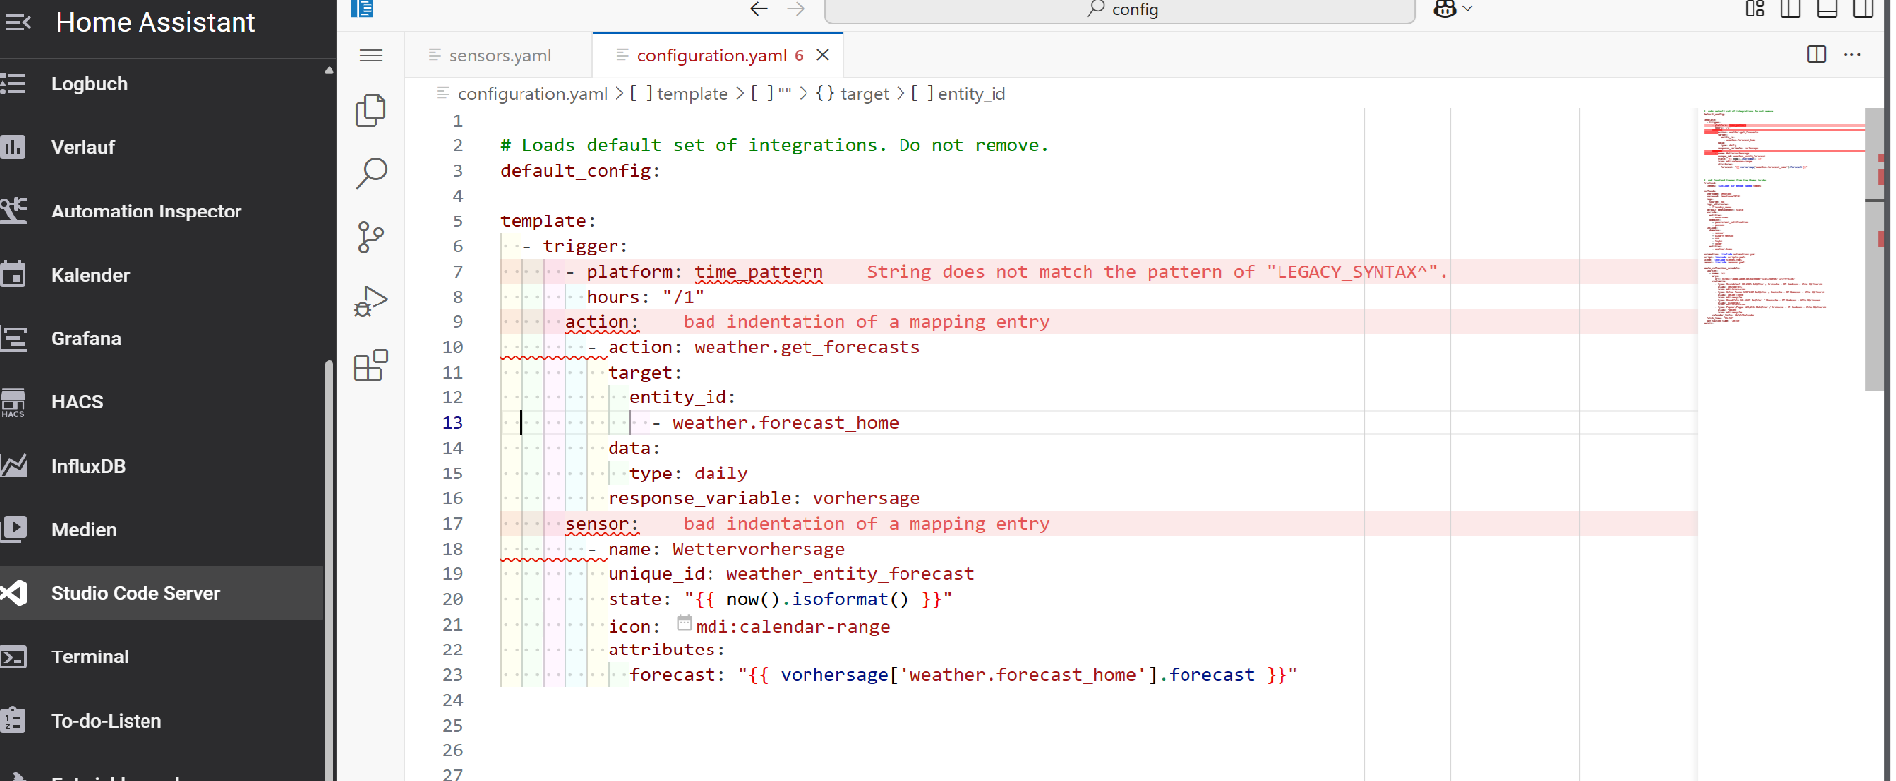Close the configuration.yaml tab

tap(822, 55)
